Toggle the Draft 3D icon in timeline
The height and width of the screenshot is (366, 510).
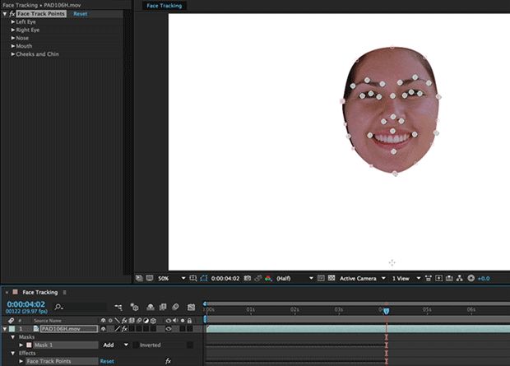[x=134, y=307]
